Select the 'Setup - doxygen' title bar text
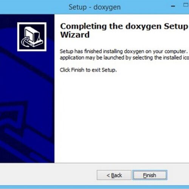189x189 pixels. (x=94, y=7)
